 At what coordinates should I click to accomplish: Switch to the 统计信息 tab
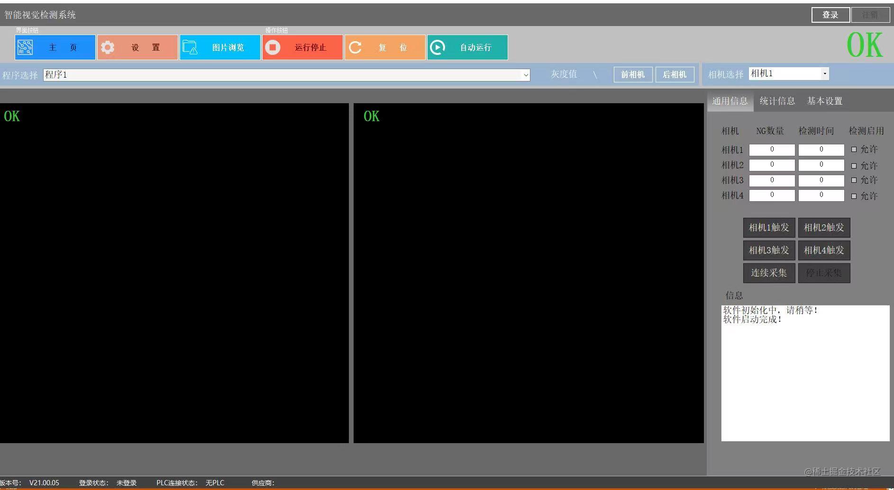(777, 101)
